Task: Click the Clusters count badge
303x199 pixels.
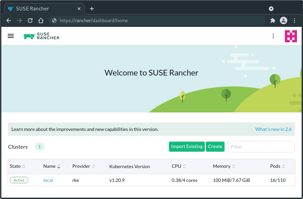Action: 40,147
